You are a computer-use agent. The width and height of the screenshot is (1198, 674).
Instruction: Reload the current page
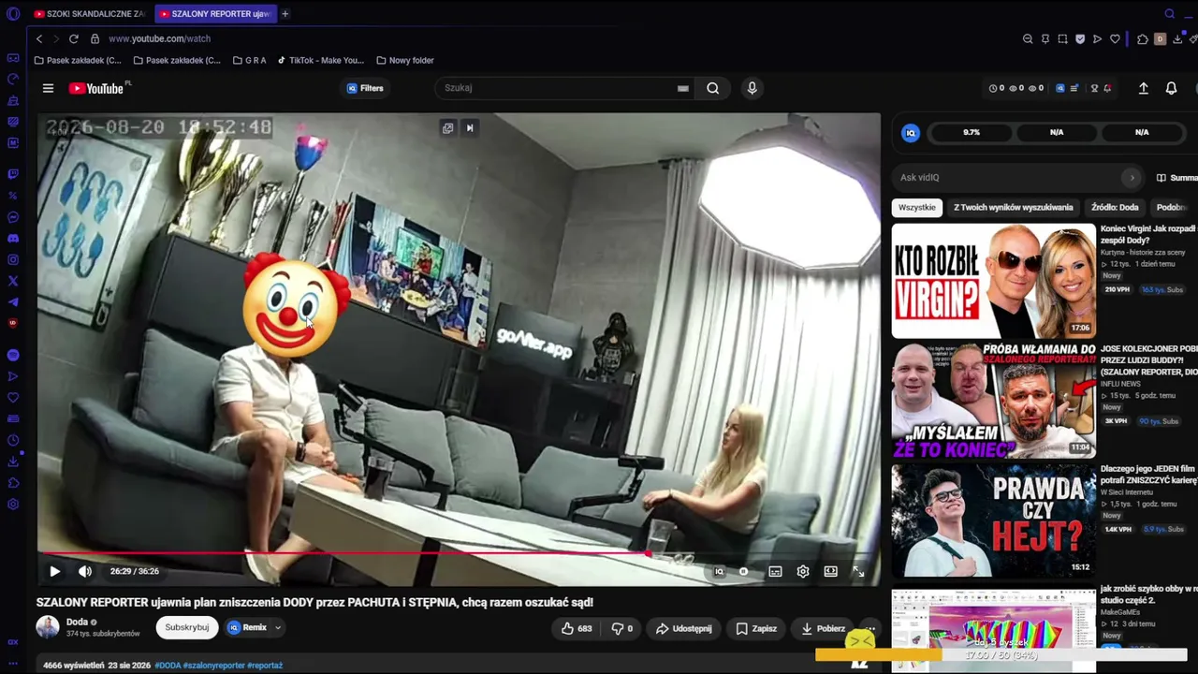pyautogui.click(x=74, y=38)
